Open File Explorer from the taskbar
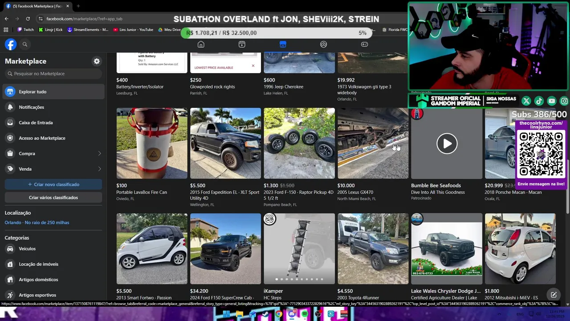 (239, 314)
